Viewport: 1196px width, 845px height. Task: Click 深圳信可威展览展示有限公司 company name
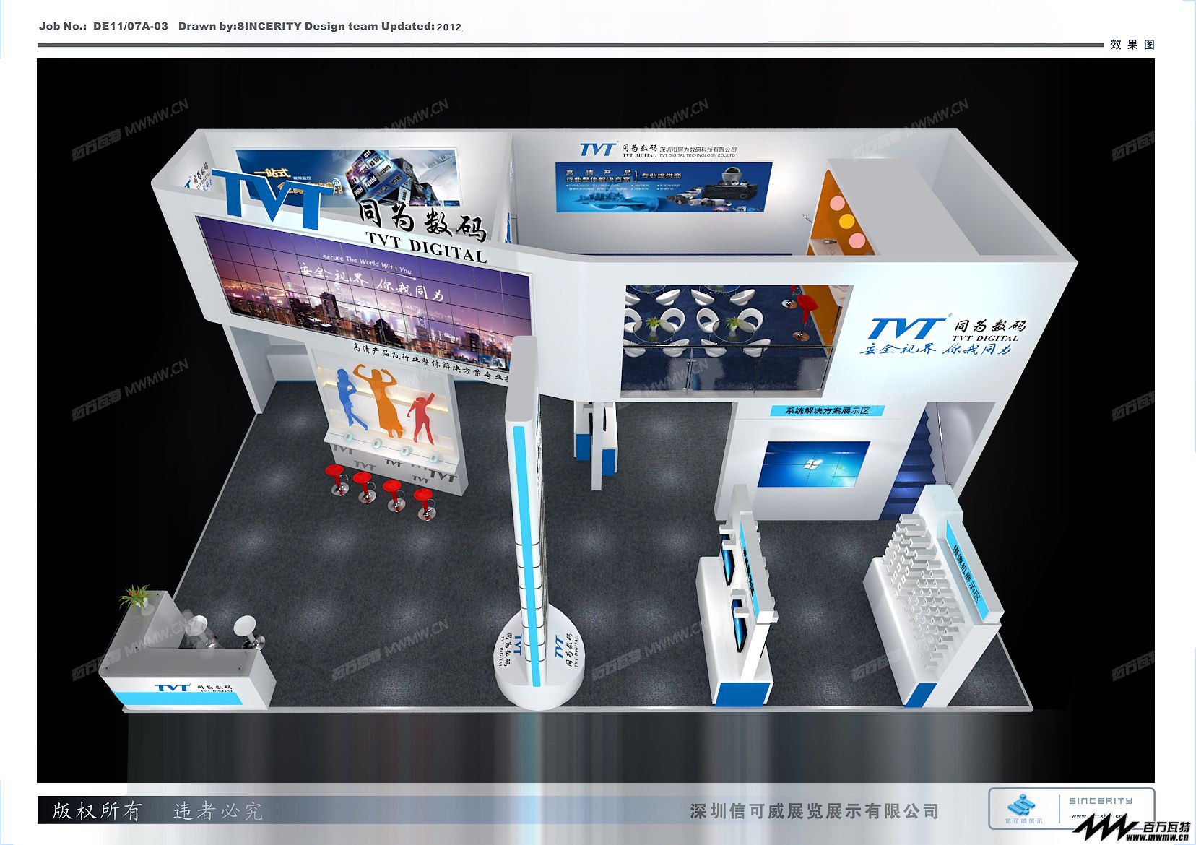(x=814, y=811)
